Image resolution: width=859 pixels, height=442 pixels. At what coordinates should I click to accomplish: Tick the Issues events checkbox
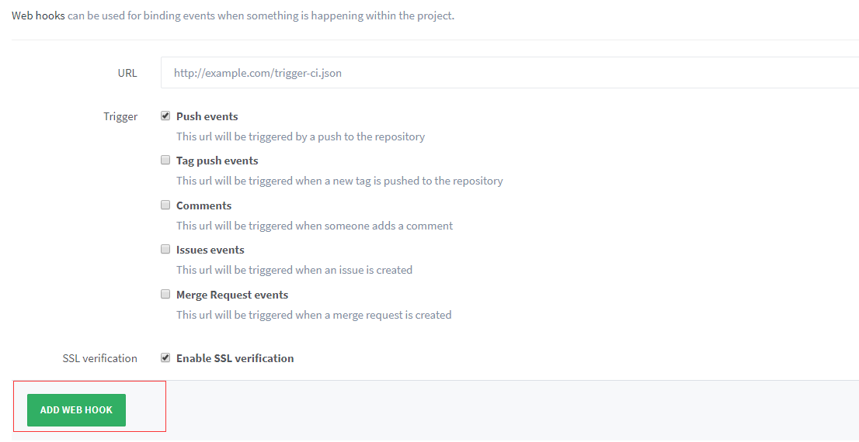[x=165, y=250]
